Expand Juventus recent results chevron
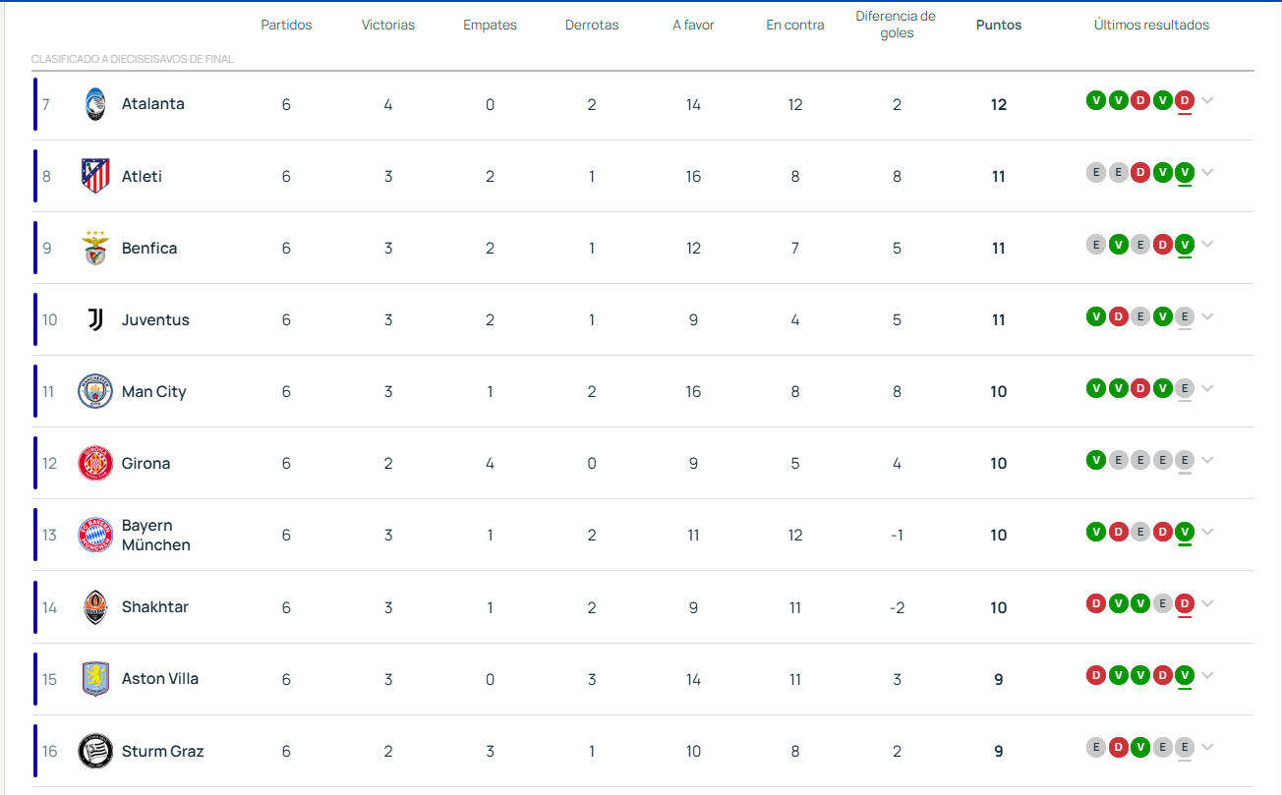Viewport: 1282px width, 795px height. coord(1207,316)
